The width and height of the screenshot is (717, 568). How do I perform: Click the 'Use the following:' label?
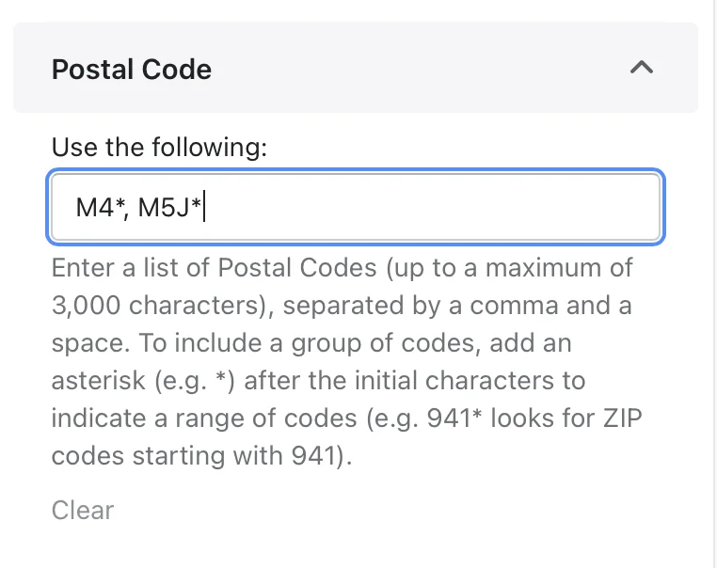160,147
